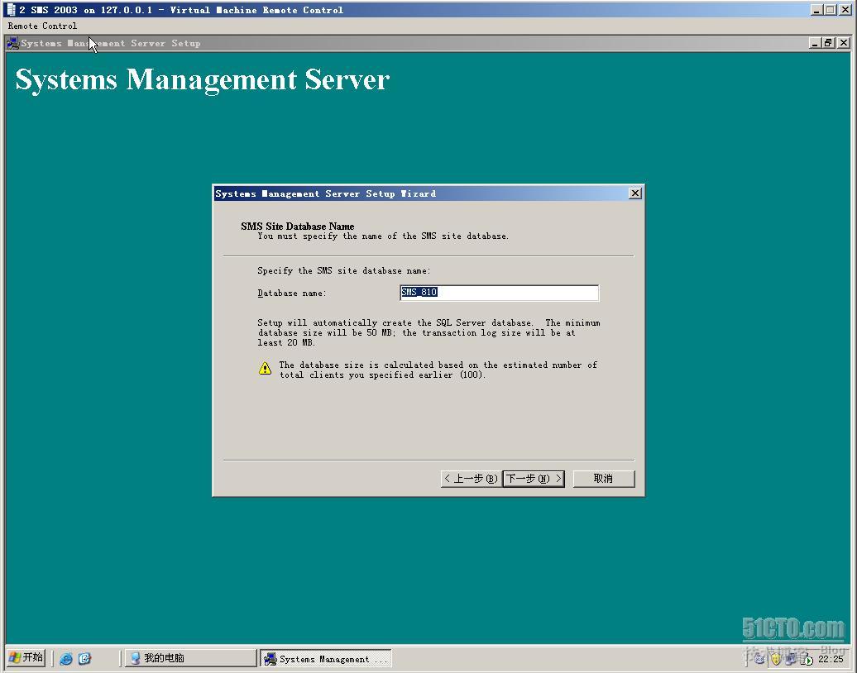Click the 'Database name:' label

point(292,294)
